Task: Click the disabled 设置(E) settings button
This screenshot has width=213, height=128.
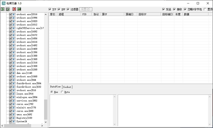Action: (x=86, y=9)
